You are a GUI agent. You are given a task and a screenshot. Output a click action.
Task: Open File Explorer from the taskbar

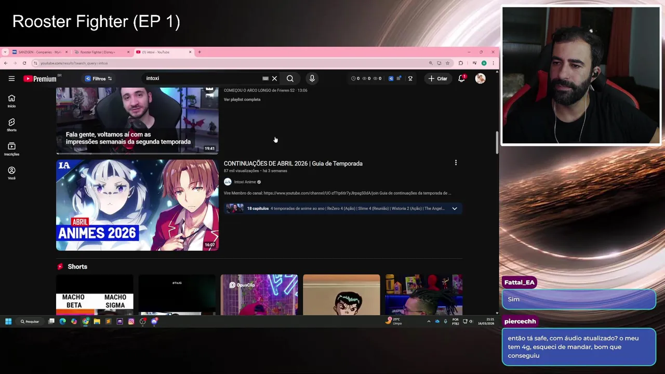pyautogui.click(x=97, y=322)
